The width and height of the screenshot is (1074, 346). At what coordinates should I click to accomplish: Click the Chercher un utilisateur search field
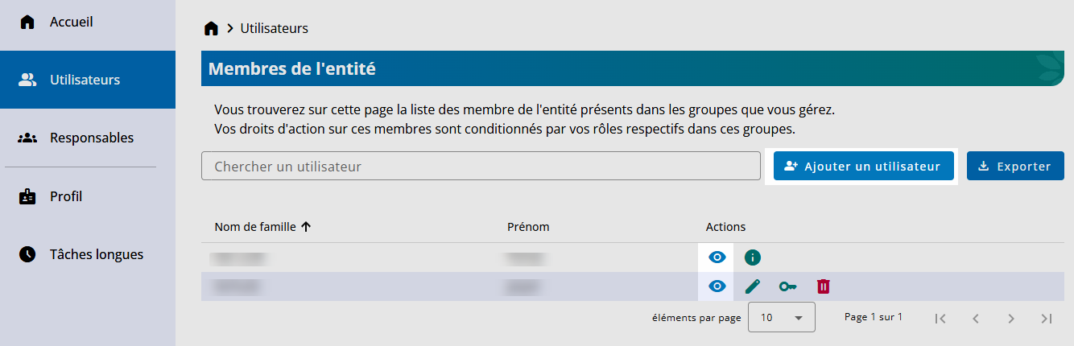(x=481, y=167)
